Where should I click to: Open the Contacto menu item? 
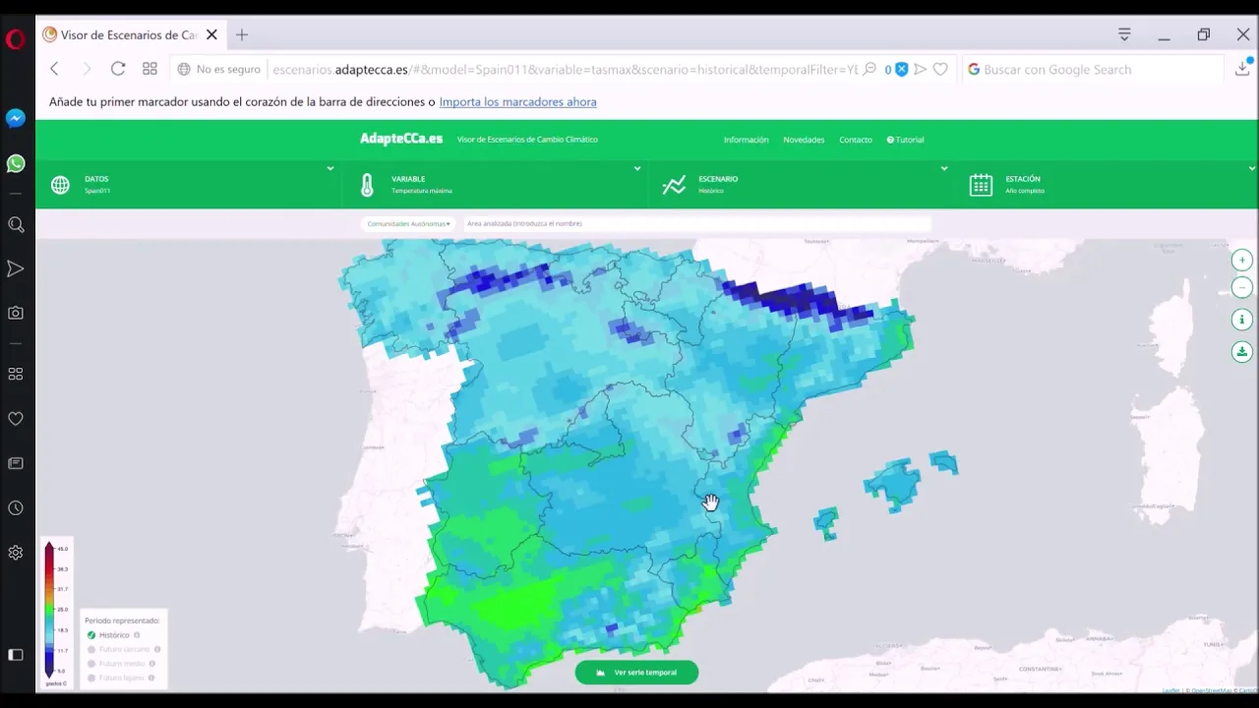tap(855, 140)
